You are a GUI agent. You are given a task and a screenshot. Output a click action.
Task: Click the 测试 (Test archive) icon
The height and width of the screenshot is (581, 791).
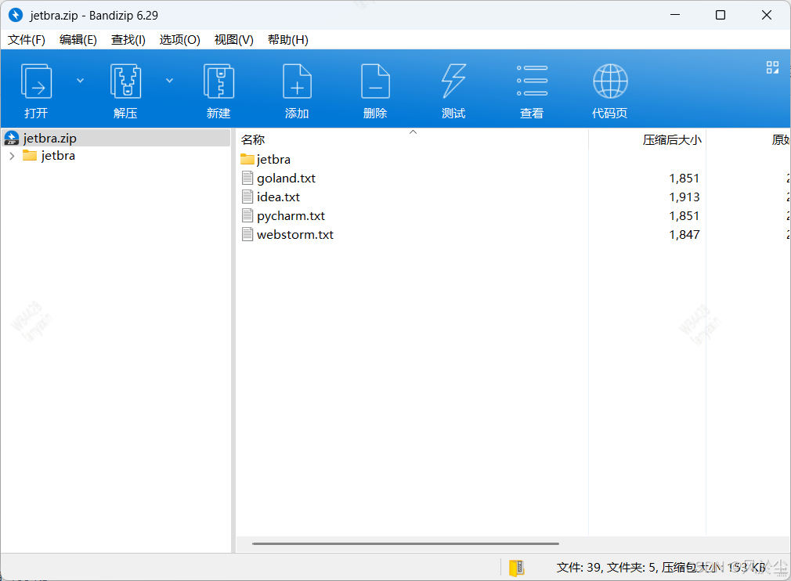pos(453,81)
